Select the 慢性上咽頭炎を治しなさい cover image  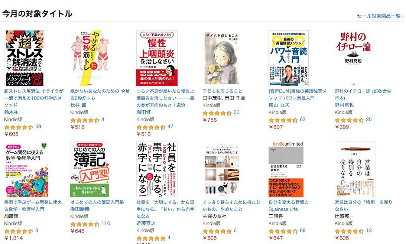[x=157, y=58]
